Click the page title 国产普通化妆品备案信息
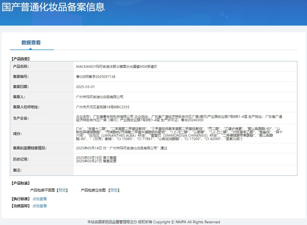The image size is (307, 225). pos(53,7)
